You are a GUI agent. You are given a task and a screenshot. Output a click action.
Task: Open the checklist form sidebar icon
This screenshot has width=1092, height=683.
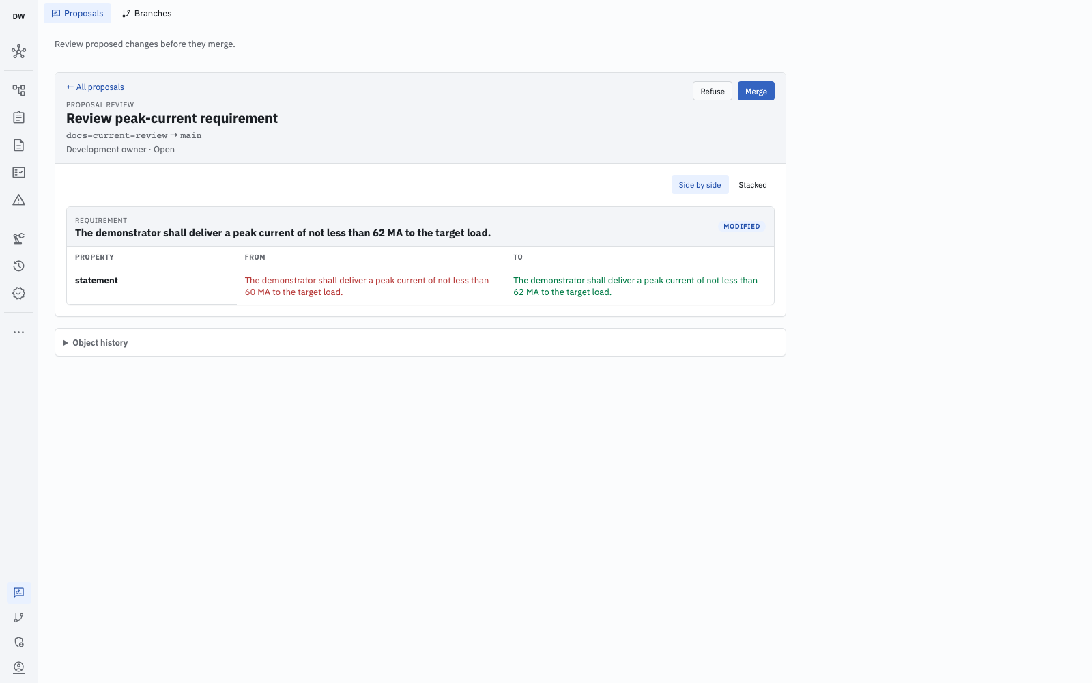click(x=18, y=172)
